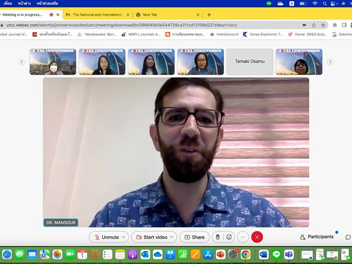Image resolution: width=352 pixels, height=264 pixels.
Task: Open a new browser tab with plus
Action: pos(209,15)
